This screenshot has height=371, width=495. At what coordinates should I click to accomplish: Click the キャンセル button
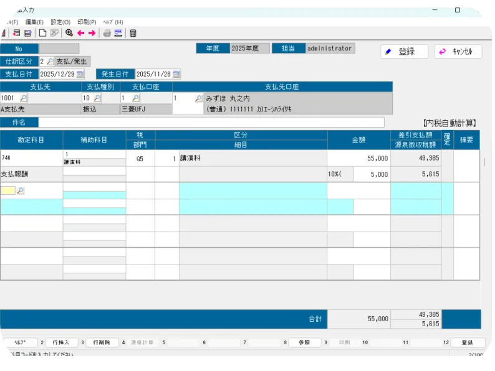tap(458, 52)
